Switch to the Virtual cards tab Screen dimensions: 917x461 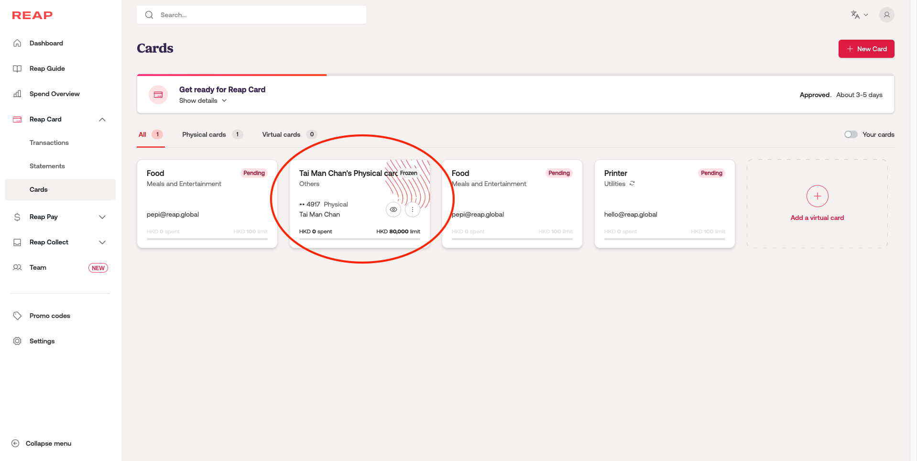tap(281, 134)
